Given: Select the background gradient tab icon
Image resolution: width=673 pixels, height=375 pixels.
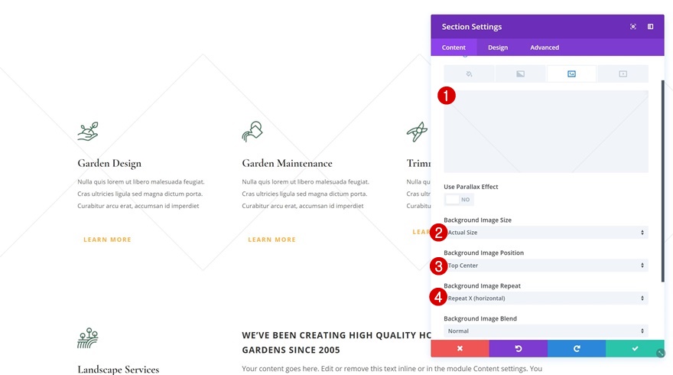Looking at the screenshot, I should click(x=520, y=74).
